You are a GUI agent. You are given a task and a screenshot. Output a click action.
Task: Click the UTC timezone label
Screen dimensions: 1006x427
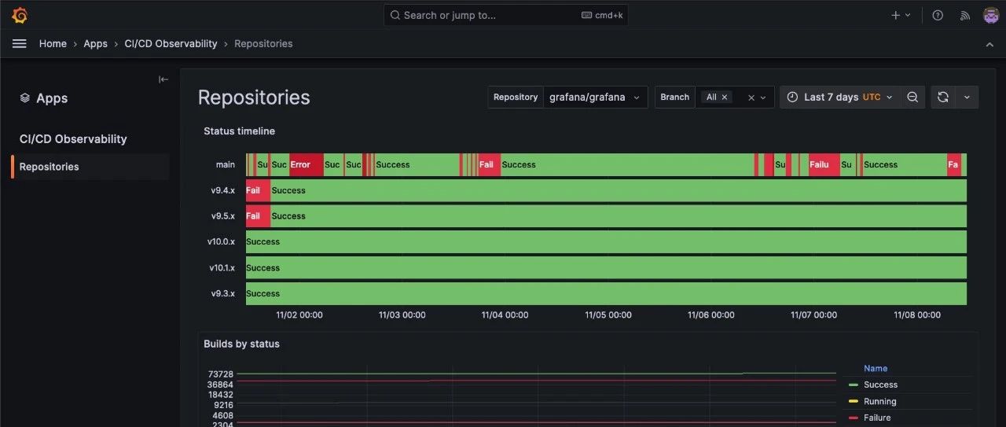click(872, 98)
